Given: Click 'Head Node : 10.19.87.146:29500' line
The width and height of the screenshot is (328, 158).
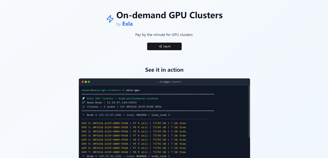Looking at the screenshot, I should point(112,103).
